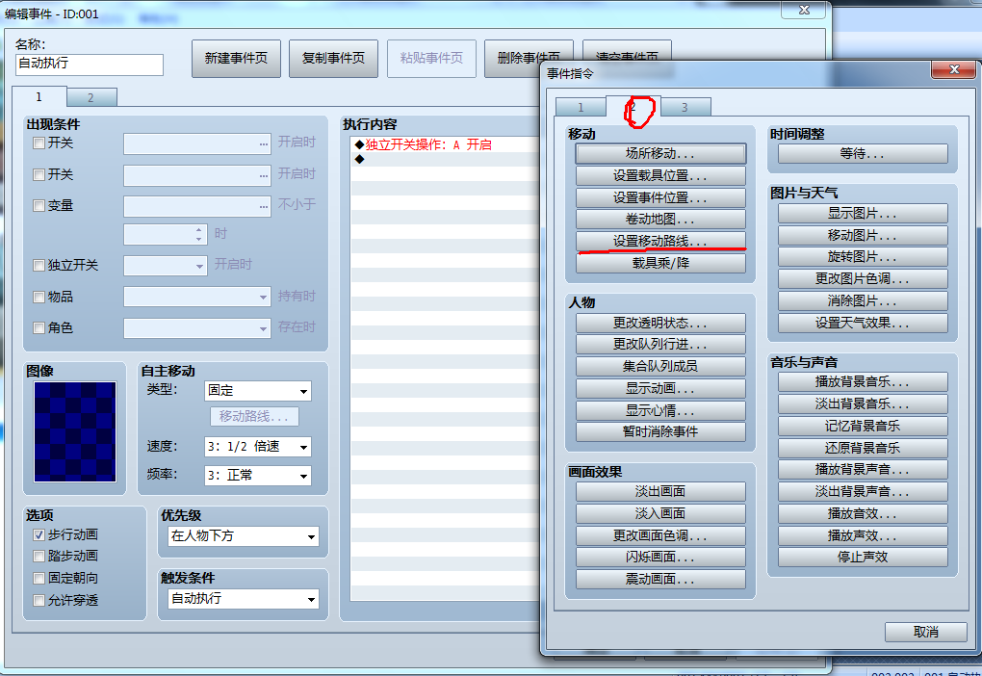
Task: Check the 独立开关 condition checkbox
Action: pos(39,266)
